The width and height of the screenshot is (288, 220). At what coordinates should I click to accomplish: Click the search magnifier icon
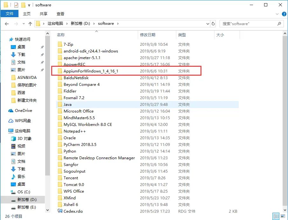tap(279, 24)
